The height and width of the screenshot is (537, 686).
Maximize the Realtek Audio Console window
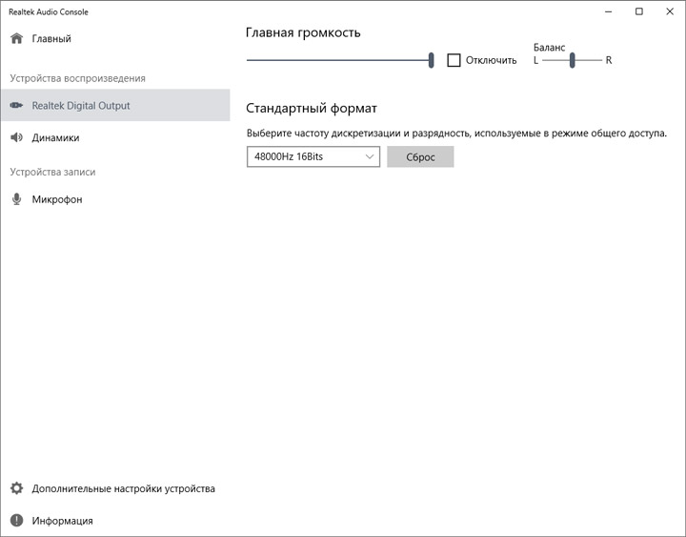click(639, 11)
